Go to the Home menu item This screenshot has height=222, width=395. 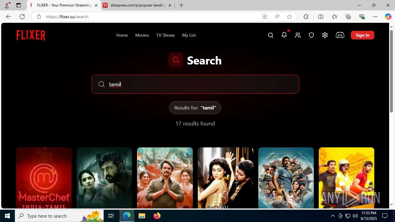click(x=122, y=35)
